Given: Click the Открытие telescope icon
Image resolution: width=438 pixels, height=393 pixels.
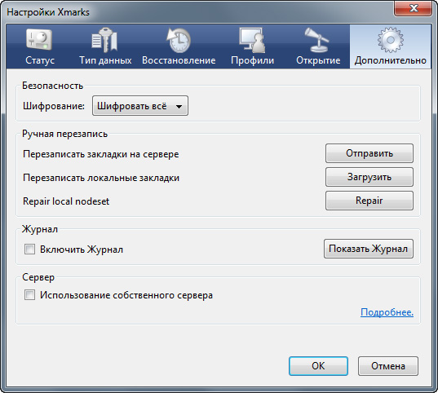Looking at the screenshot, I should [316, 40].
